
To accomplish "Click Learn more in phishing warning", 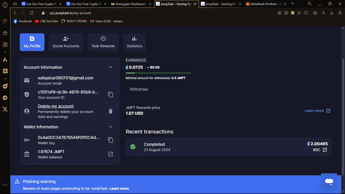I will click(119, 189).
